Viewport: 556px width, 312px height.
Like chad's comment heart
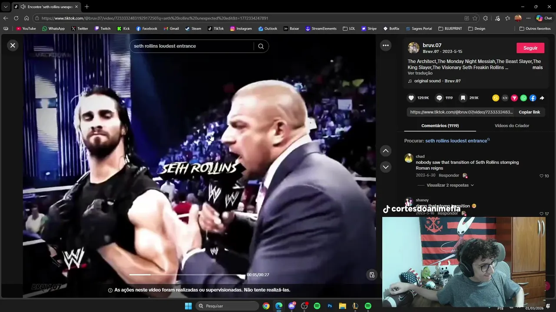tap(541, 176)
